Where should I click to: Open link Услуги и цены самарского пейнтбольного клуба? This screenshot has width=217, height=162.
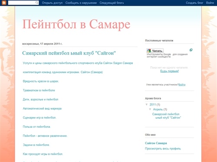click(78, 63)
